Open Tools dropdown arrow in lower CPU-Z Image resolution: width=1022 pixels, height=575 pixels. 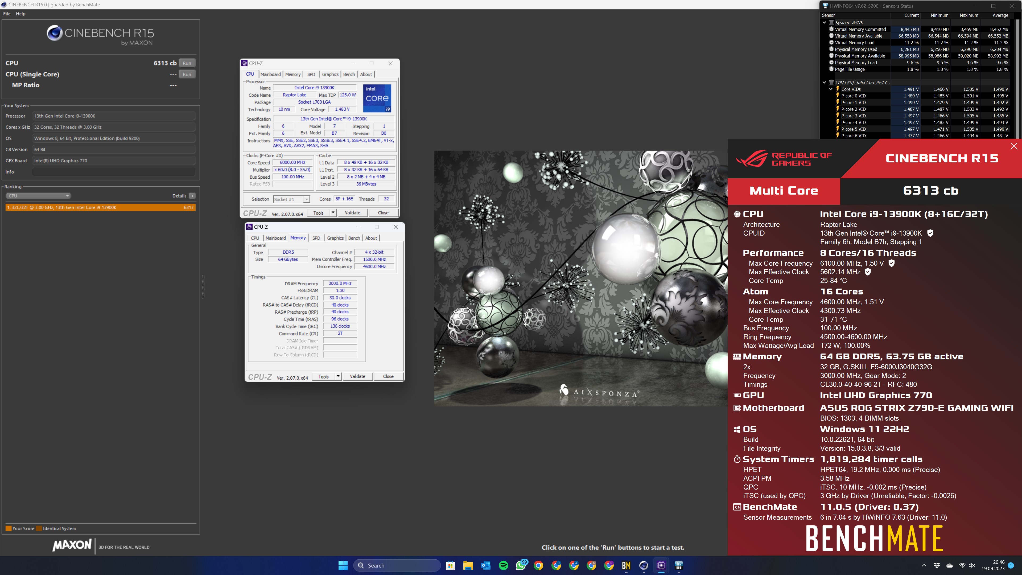(x=338, y=376)
